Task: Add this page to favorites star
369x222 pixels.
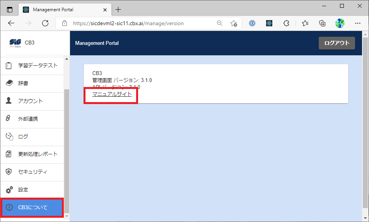Action: click(234, 23)
